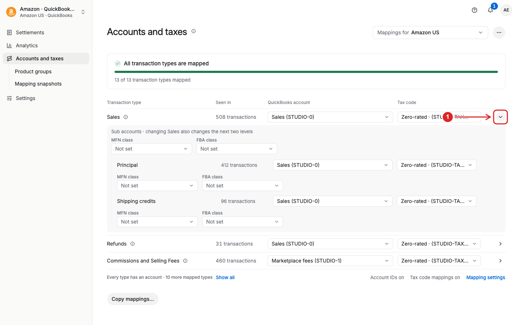Open Settings in the sidebar
This screenshot has height=325, width=520.
click(x=46, y=98)
